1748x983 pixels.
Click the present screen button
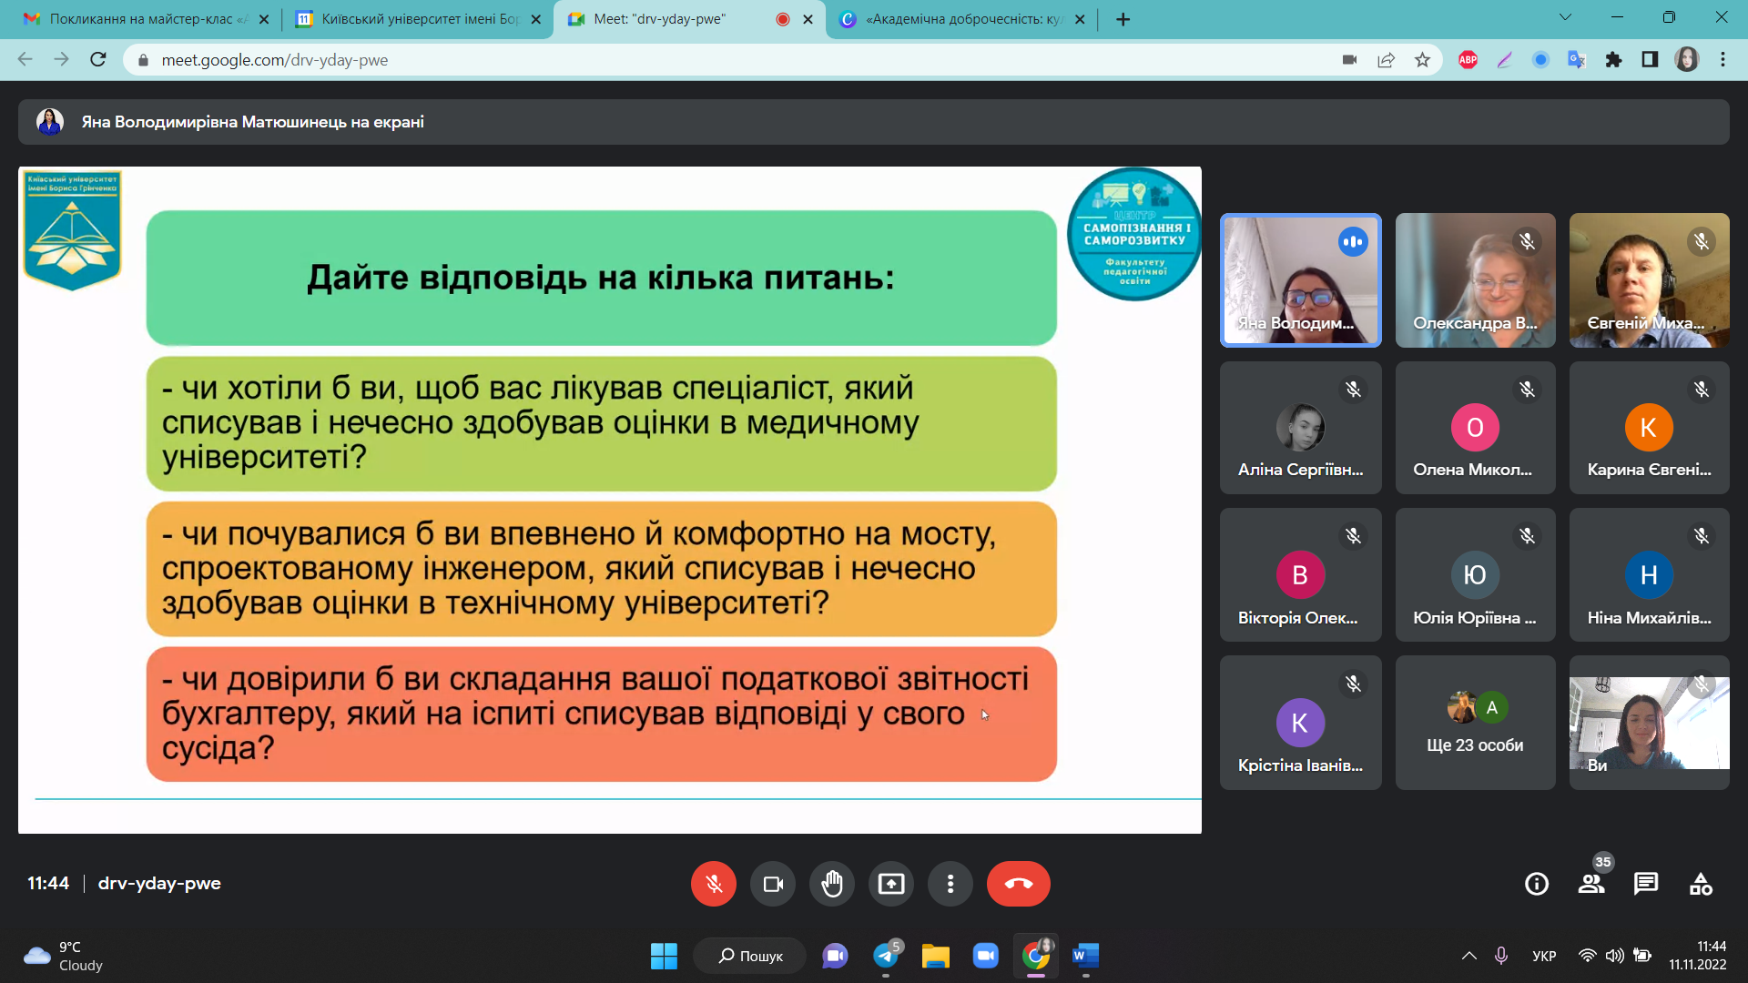890,884
